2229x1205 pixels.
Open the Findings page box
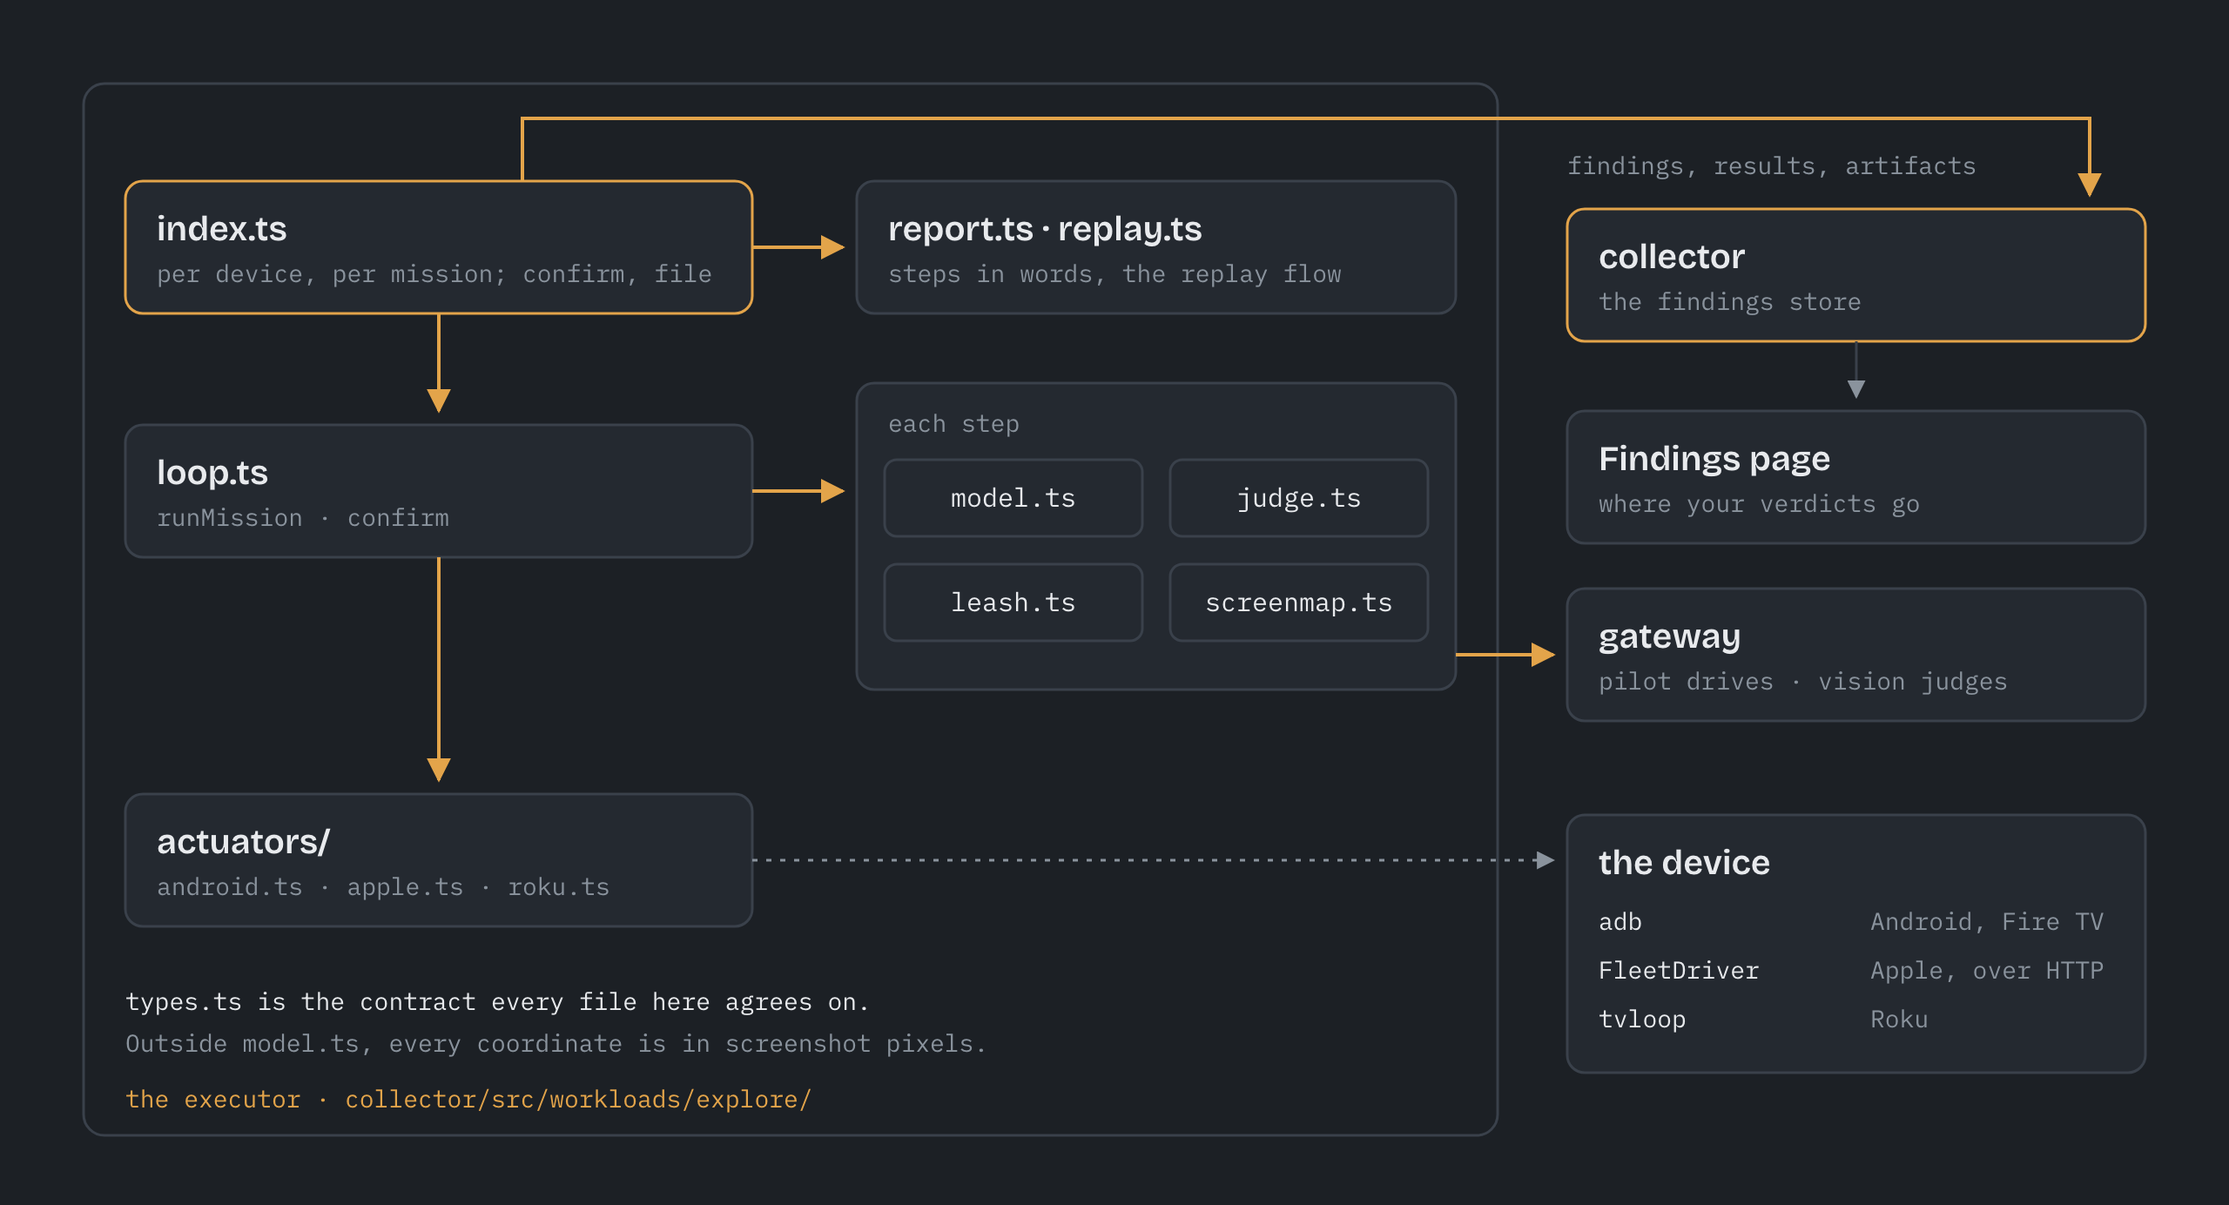click(x=1856, y=477)
